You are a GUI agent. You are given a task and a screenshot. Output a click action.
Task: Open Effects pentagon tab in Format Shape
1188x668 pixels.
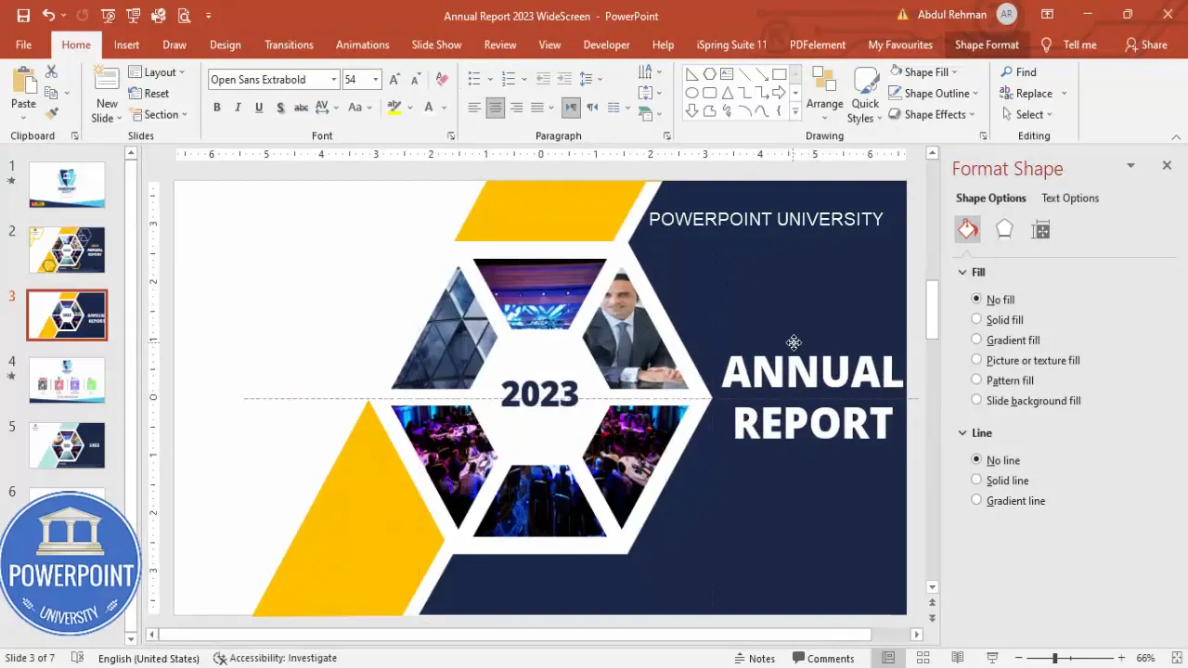(x=1004, y=230)
